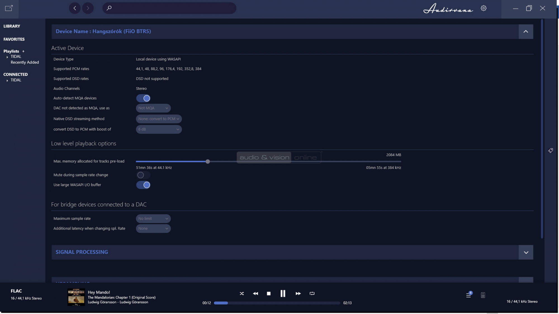Adjust memory pre-load slider handle
Image resolution: width=559 pixels, height=314 pixels.
tap(208, 161)
